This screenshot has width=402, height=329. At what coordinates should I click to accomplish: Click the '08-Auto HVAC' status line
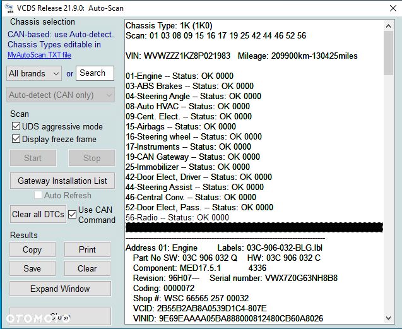(x=187, y=106)
